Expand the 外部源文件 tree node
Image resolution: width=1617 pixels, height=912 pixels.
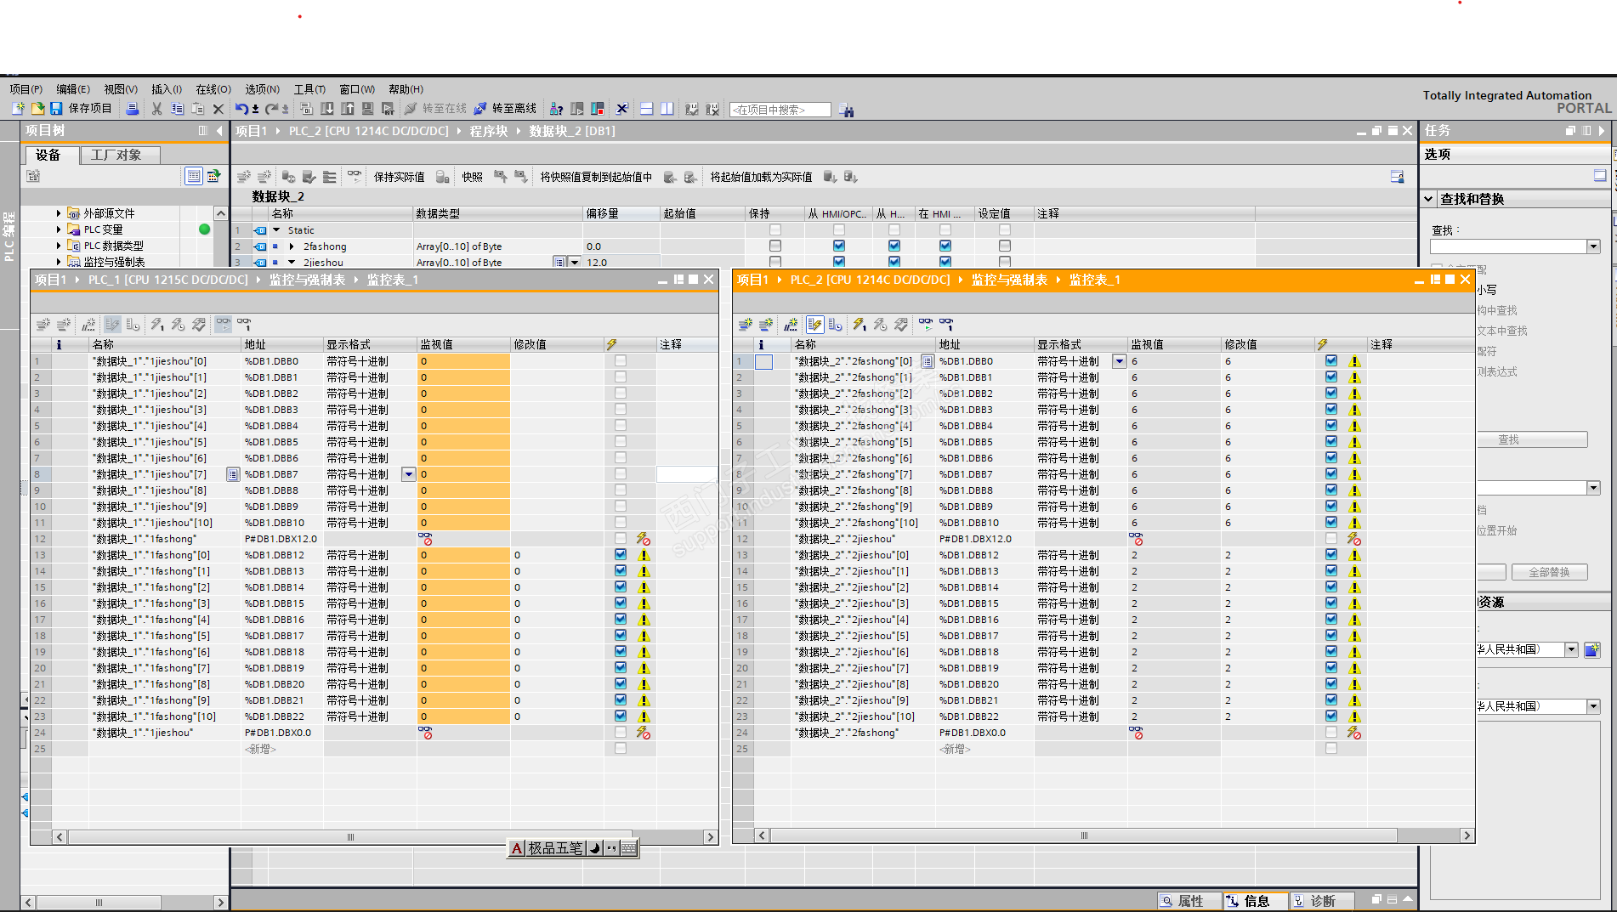pos(59,213)
